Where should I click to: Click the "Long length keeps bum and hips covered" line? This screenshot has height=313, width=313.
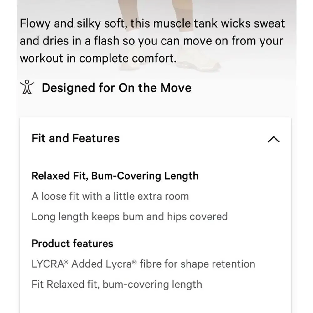click(130, 217)
